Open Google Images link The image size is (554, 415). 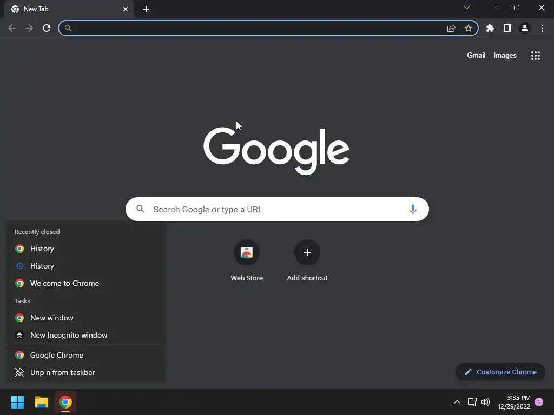coord(505,56)
